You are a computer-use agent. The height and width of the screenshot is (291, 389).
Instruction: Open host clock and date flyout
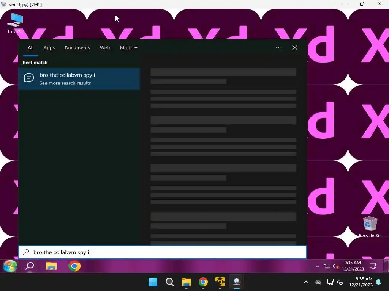(361, 282)
